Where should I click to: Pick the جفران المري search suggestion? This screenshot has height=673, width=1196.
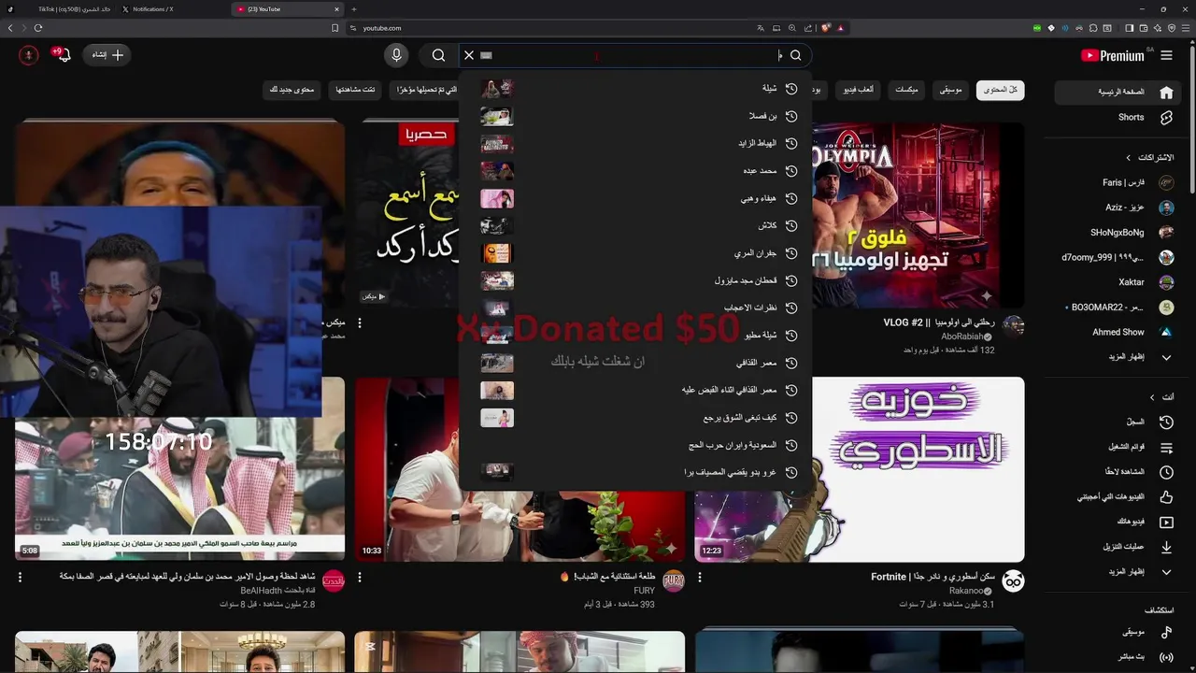click(x=635, y=253)
